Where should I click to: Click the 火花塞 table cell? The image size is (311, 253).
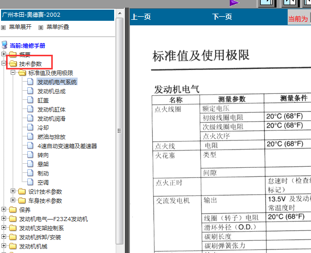click(x=177, y=164)
